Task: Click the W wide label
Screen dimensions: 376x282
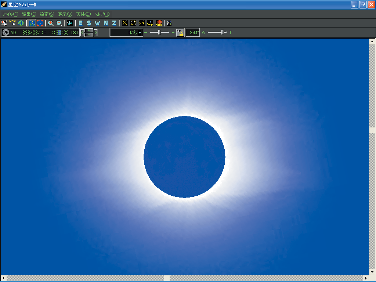Action: (x=203, y=32)
